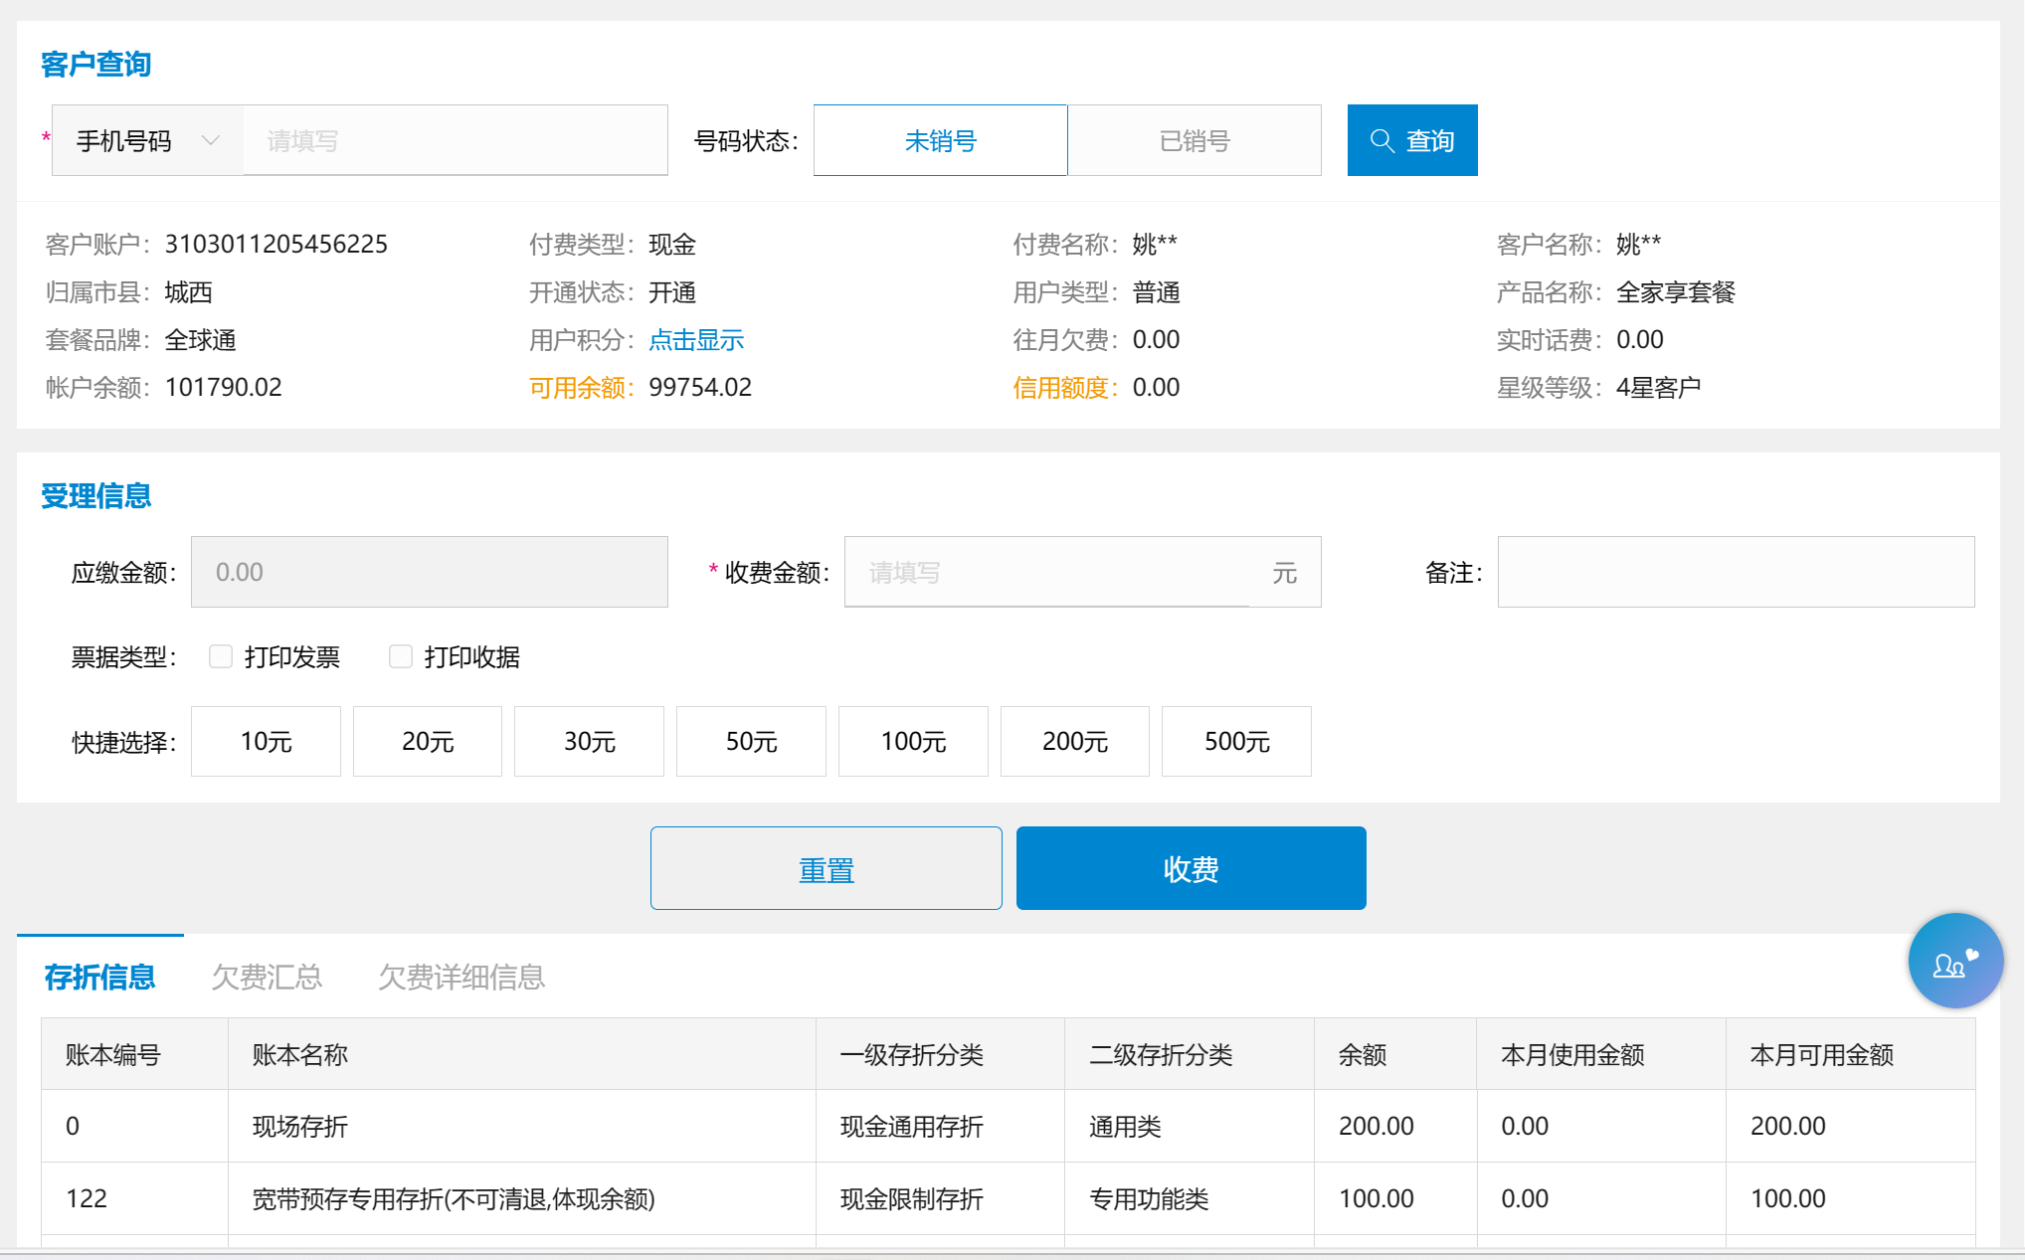The height and width of the screenshot is (1260, 2025).
Task: Choose quick amount 30元
Action: [x=589, y=741]
